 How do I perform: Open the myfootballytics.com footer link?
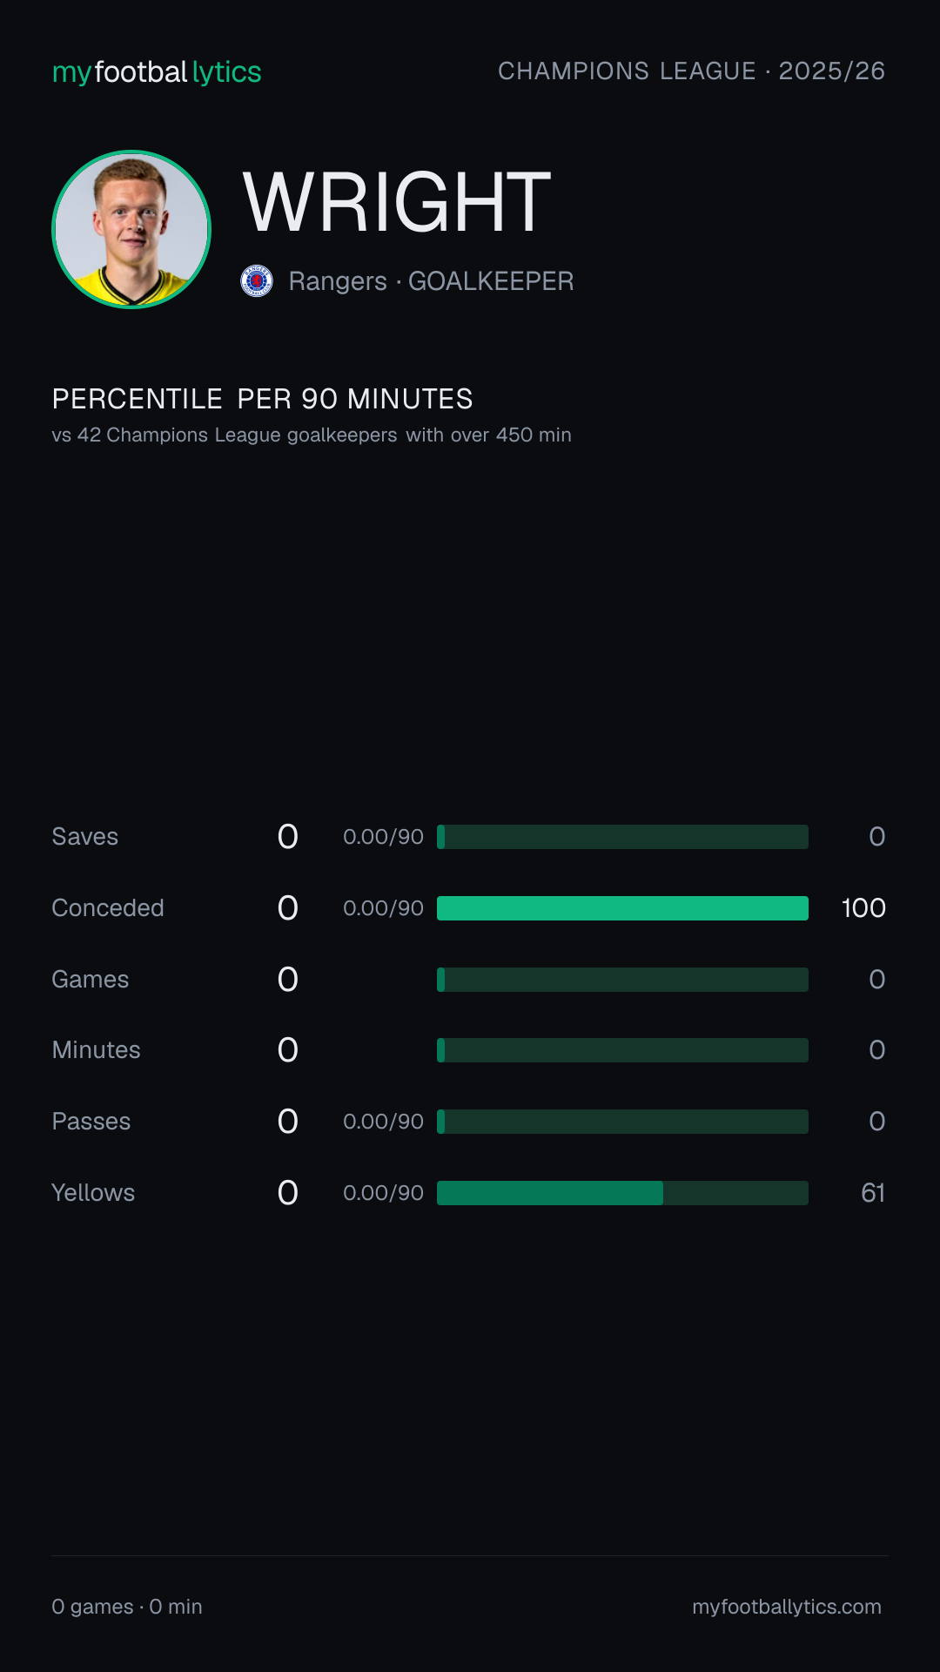[x=787, y=1607]
